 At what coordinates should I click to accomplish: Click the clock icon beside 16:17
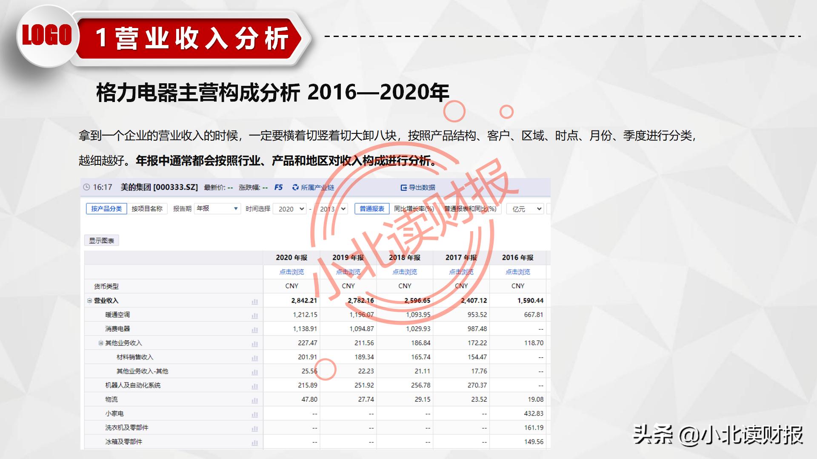pyautogui.click(x=87, y=187)
